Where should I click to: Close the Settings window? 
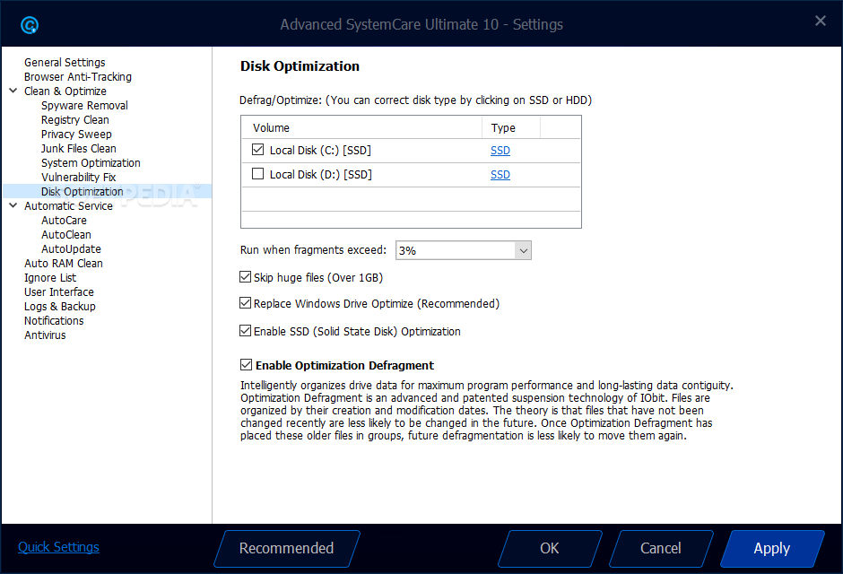tap(820, 21)
